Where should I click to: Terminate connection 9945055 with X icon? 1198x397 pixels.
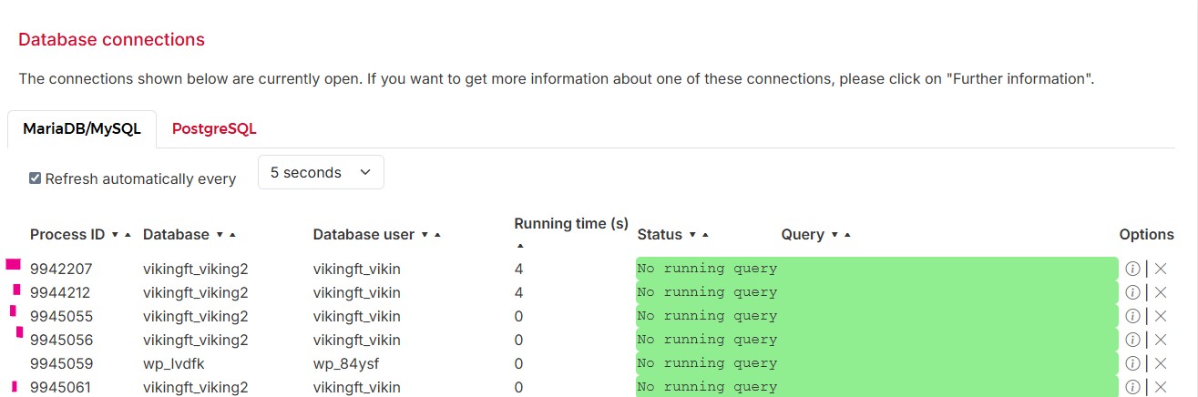(1161, 316)
